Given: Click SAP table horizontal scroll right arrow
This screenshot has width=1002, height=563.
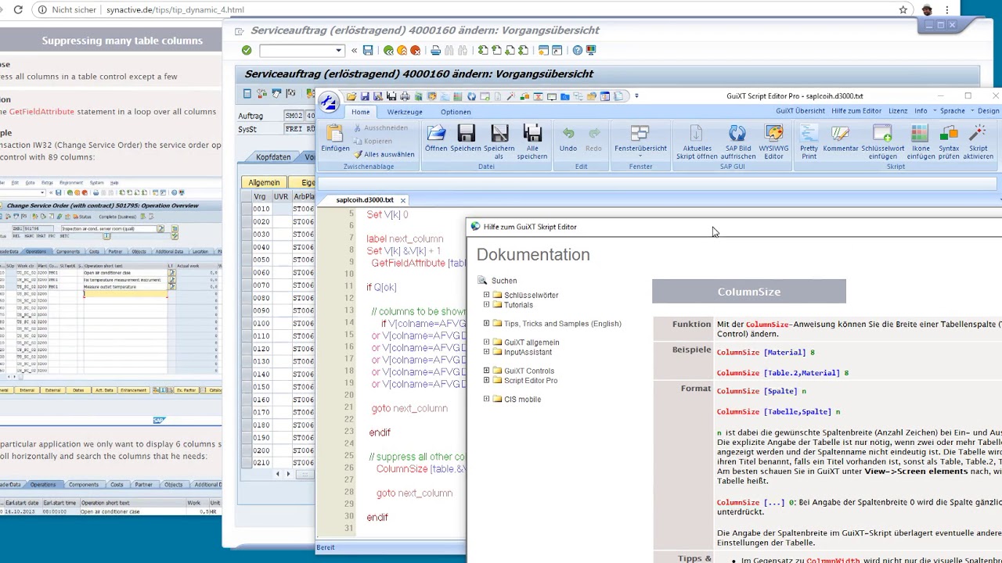Looking at the screenshot, I should click(287, 474).
